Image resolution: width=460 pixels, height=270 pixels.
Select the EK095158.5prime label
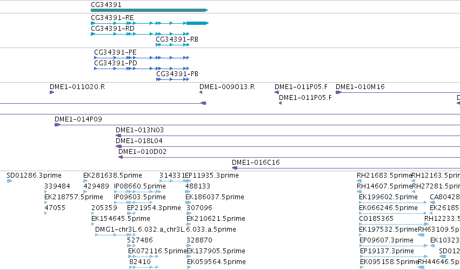[x=389, y=262]
